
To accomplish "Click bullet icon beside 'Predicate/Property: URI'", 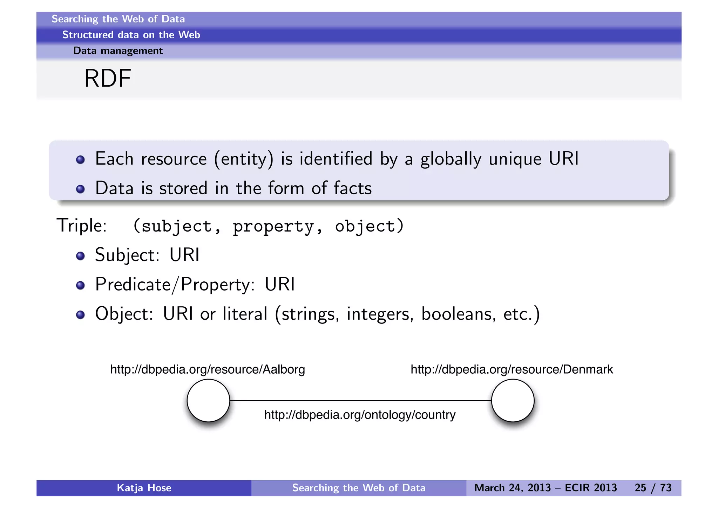I will 80,285.
